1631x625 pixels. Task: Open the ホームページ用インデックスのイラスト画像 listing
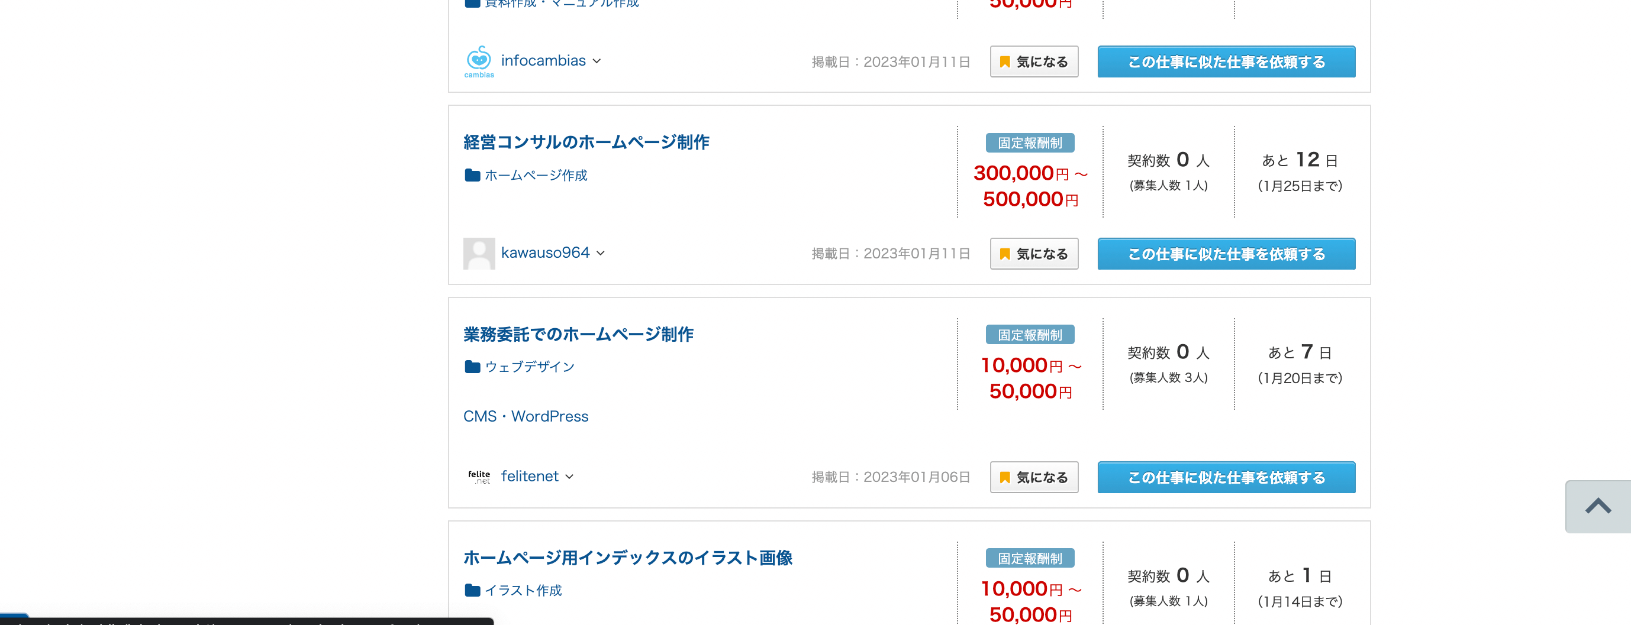click(x=627, y=558)
